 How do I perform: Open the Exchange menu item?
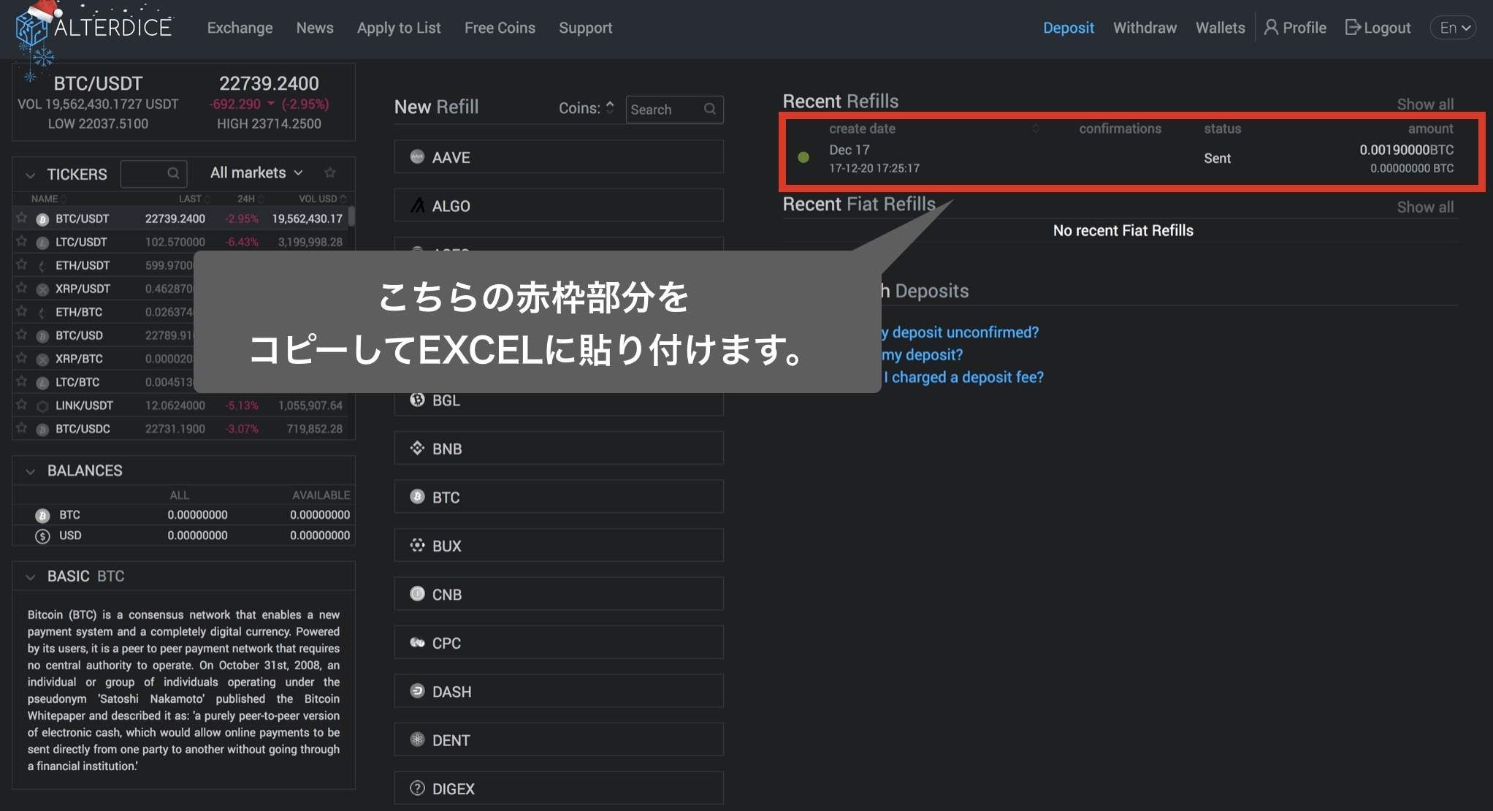click(240, 28)
